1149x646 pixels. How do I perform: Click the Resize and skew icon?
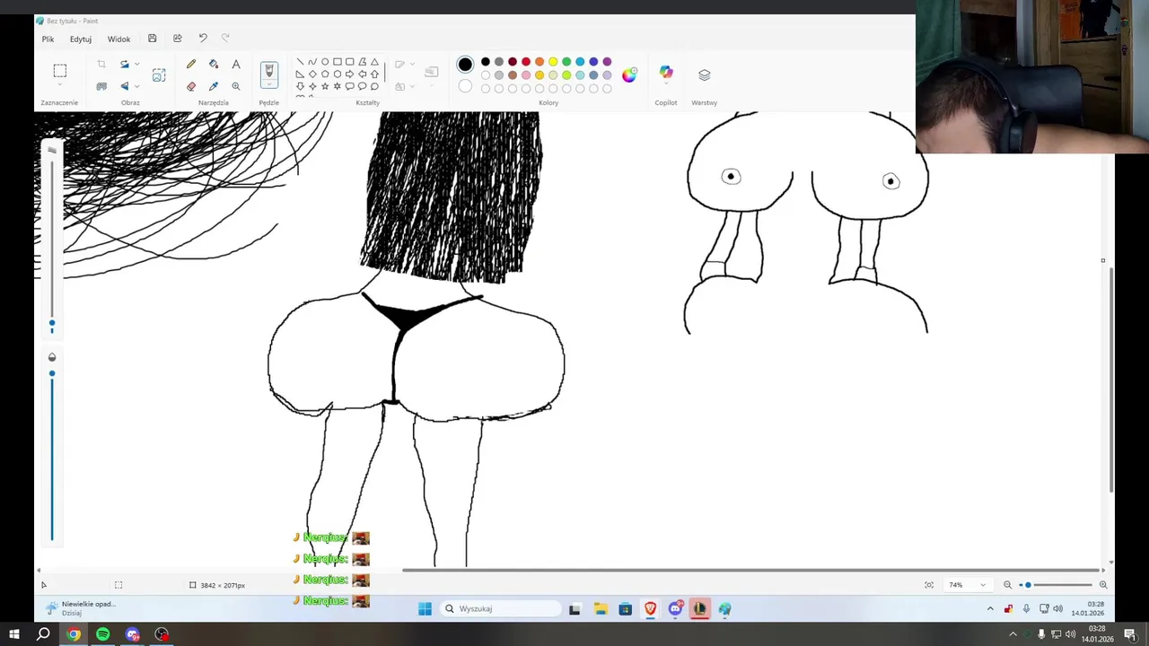click(x=125, y=65)
